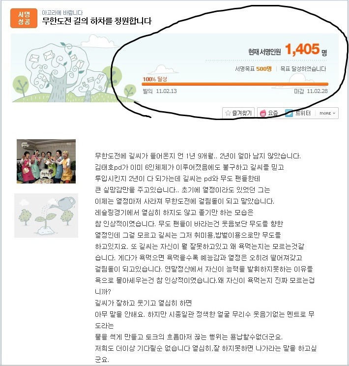Click the orange 서명 성공 badge
The image size is (349, 366).
click(24, 18)
